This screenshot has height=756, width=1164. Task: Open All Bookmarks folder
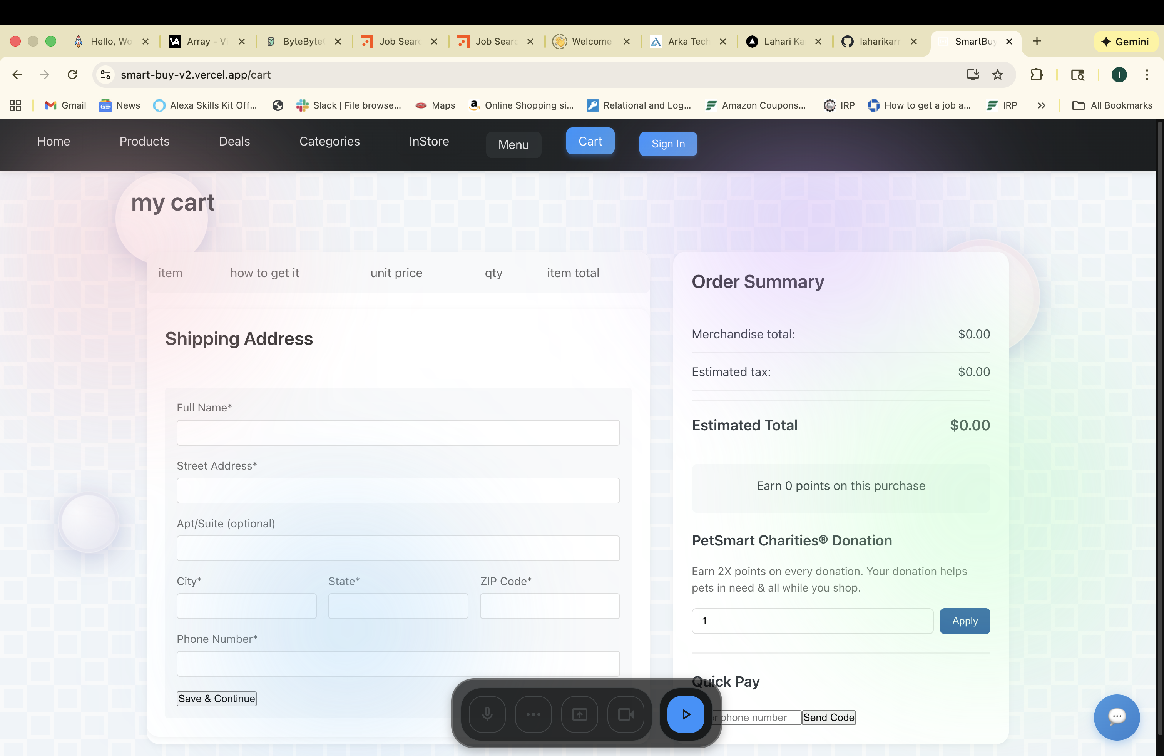[x=1112, y=105]
